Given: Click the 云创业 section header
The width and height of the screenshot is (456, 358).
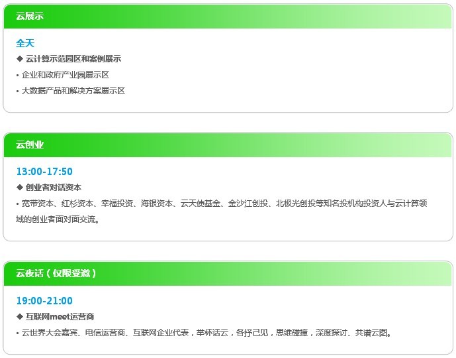Looking at the screenshot, I should tap(30, 145).
